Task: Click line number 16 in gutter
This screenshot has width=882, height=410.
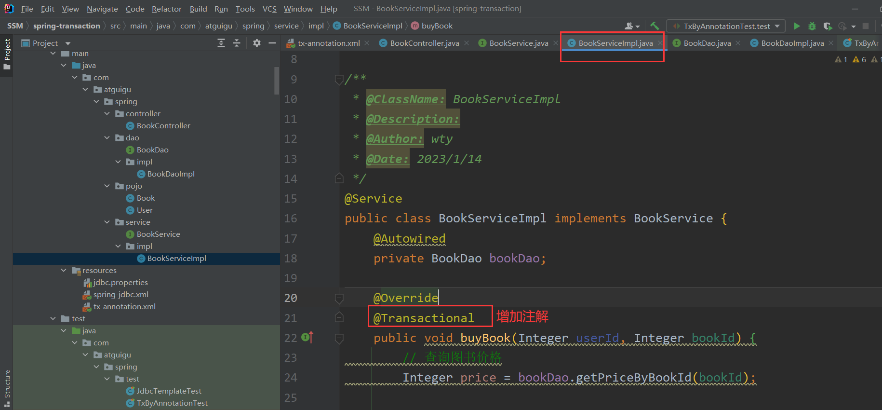Action: tap(291, 219)
